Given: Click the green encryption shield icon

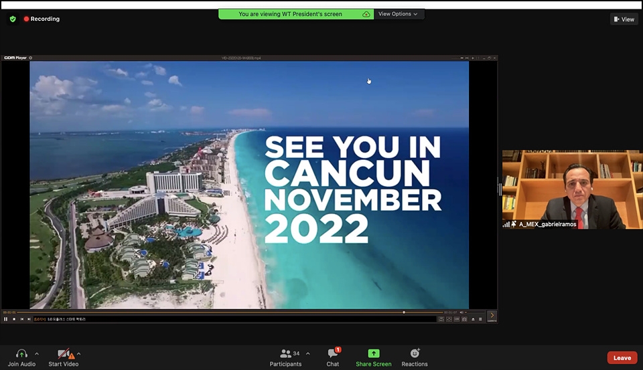Looking at the screenshot, I should (x=13, y=19).
